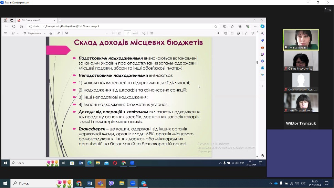This screenshot has height=188, width=334.
Task: Zoom out of the PDF
Action: tap(106, 33)
